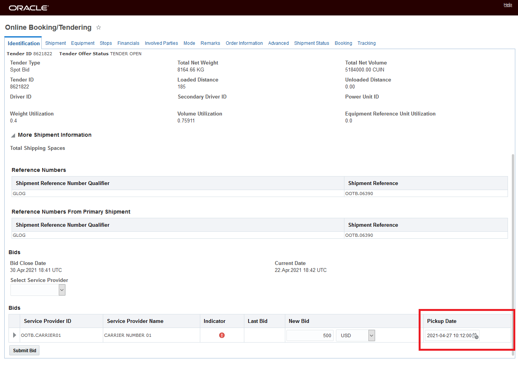Viewport: 518px width, 365px height.
Task: Click the Total Shipping Spaces label
Action: [37, 148]
